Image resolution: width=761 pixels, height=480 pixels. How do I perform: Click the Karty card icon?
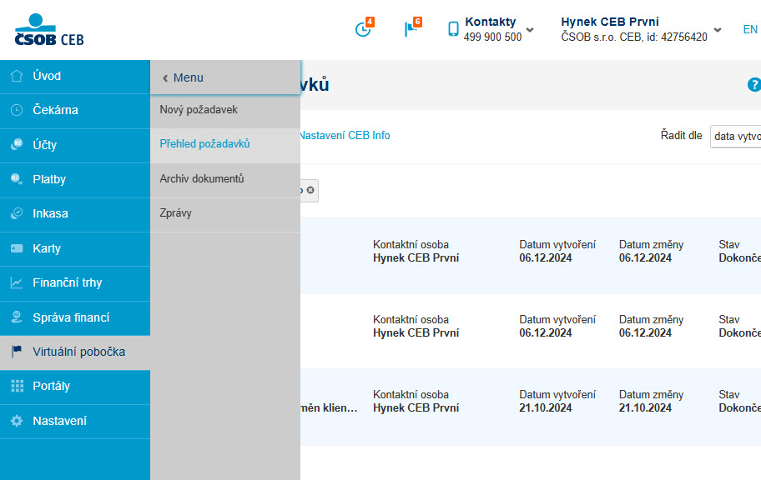pos(17,248)
